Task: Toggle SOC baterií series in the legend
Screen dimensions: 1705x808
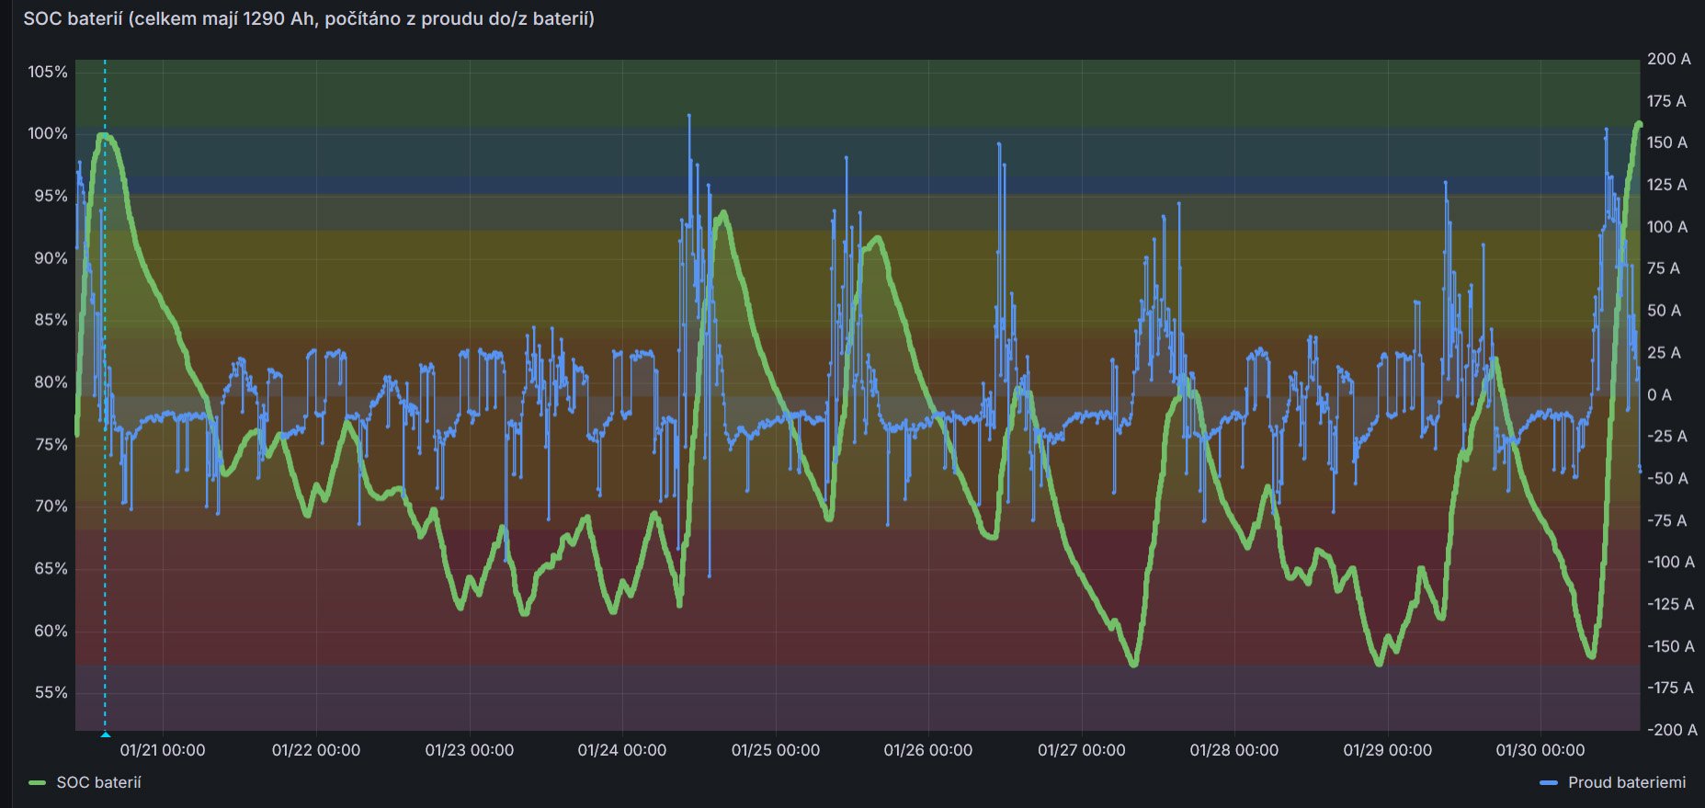Action: [x=98, y=782]
